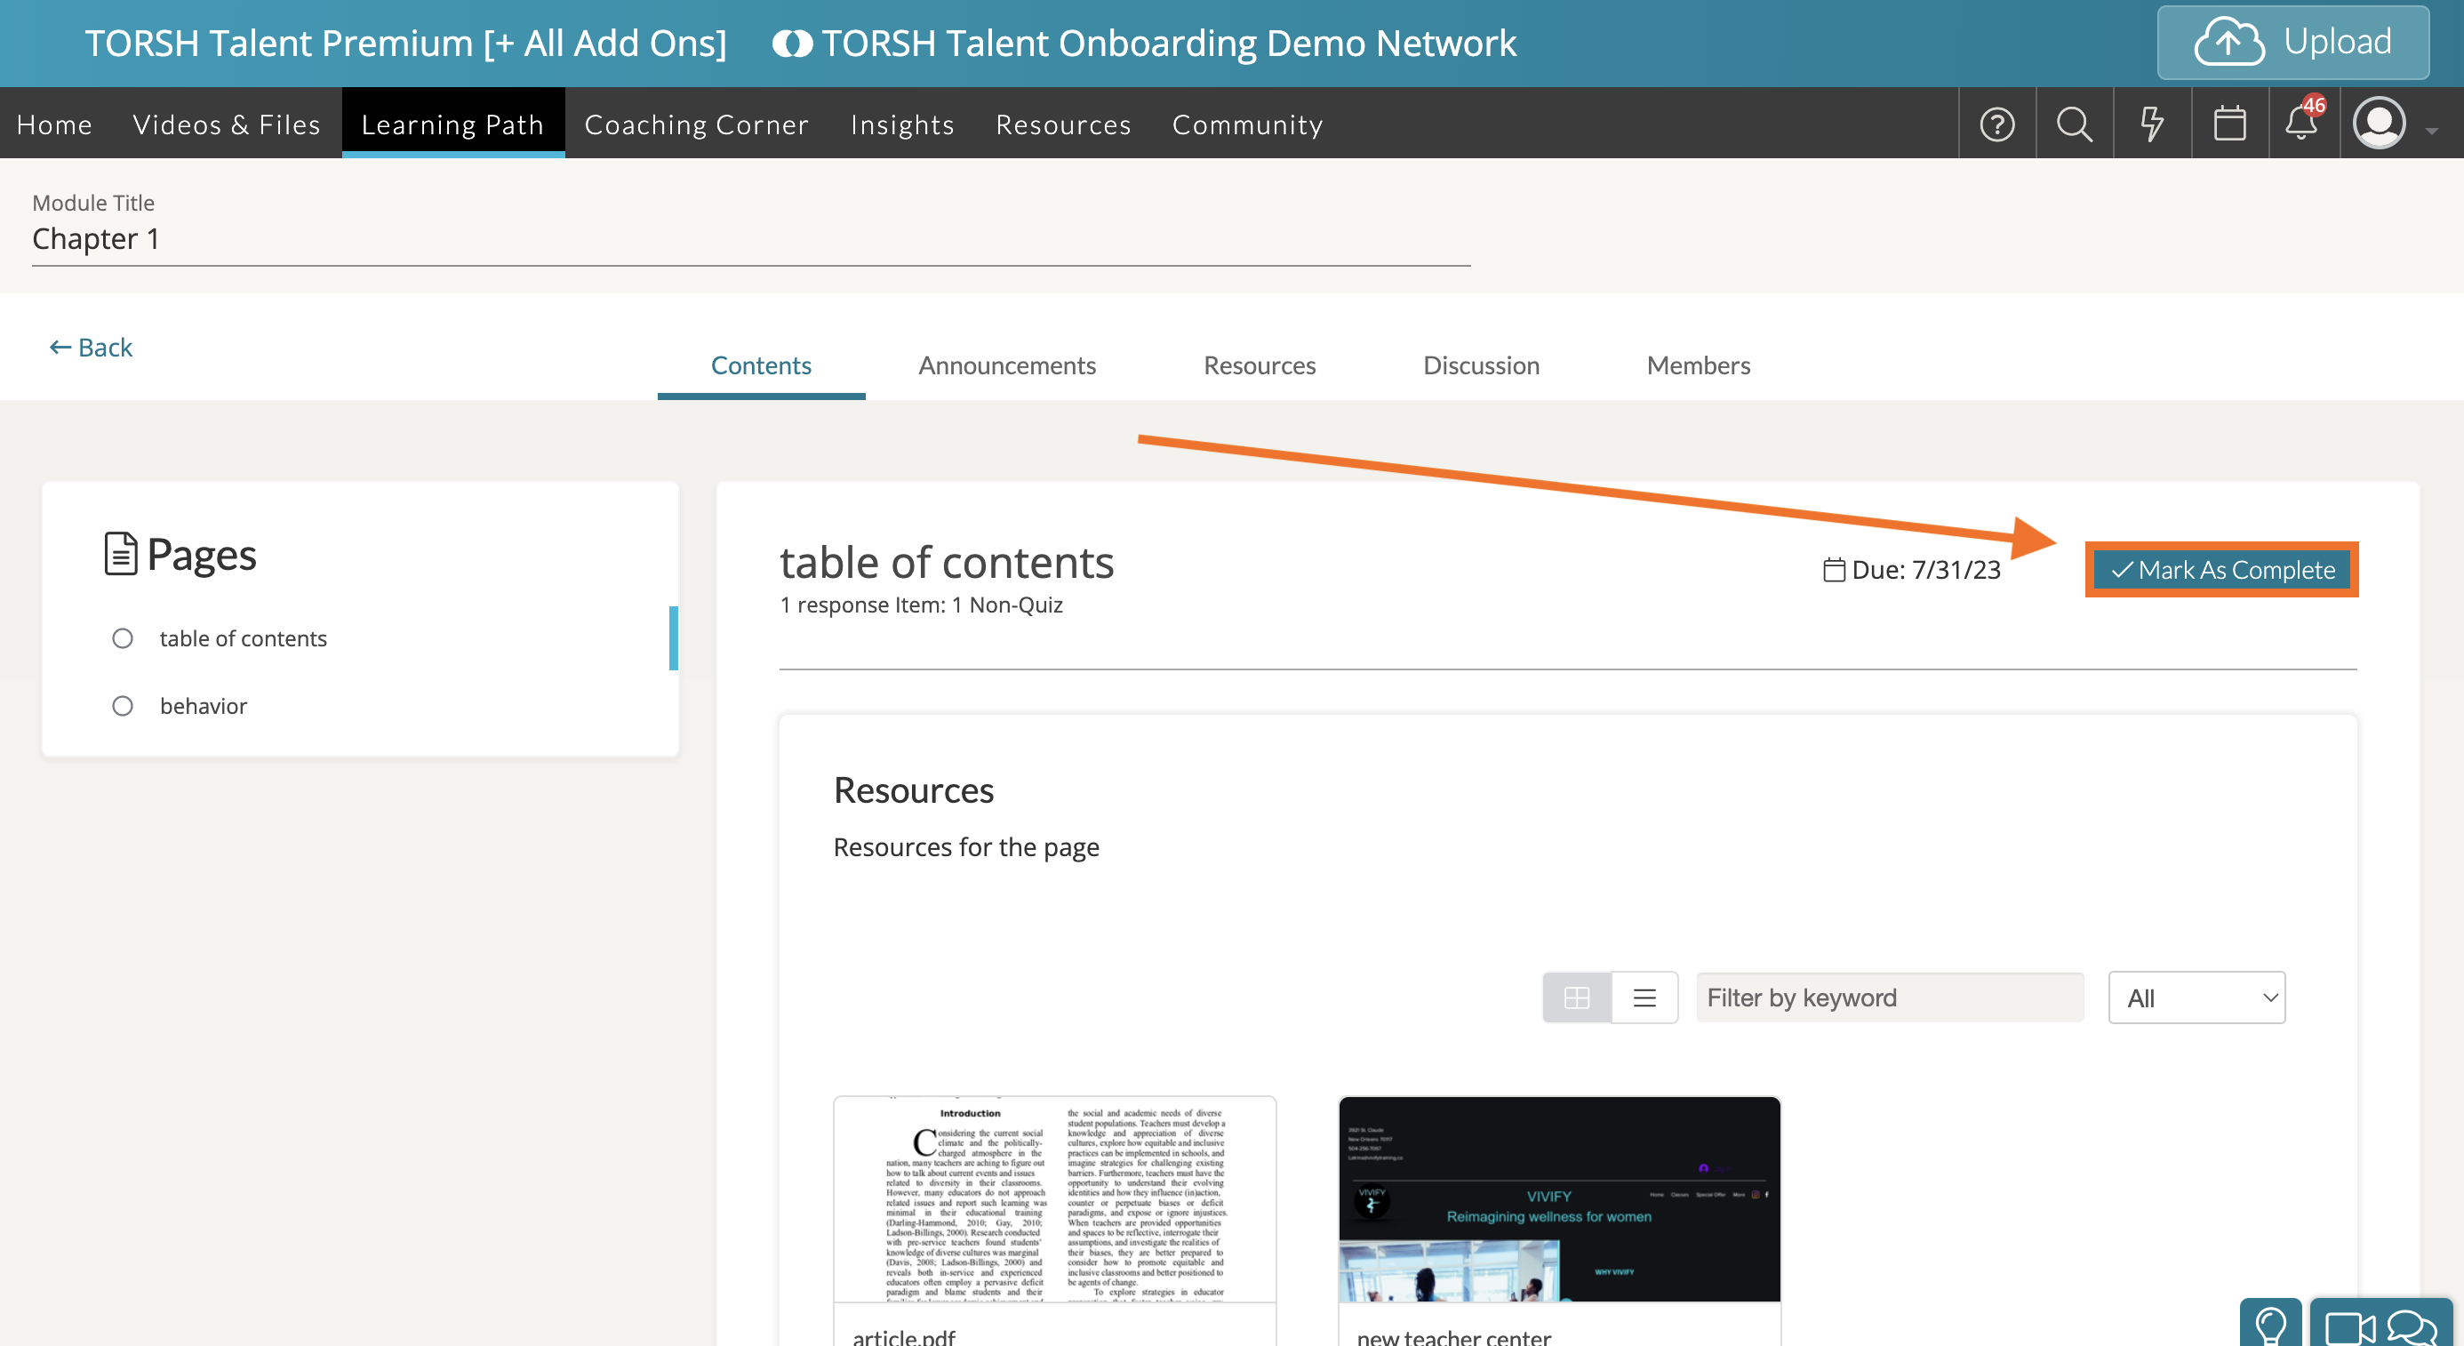The width and height of the screenshot is (2464, 1346).
Task: Click Mark As Complete button
Action: [x=2221, y=570]
